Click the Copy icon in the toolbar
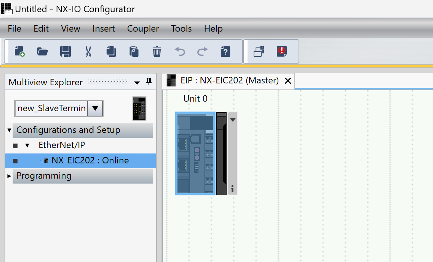The height and width of the screenshot is (262, 433). 111,51
